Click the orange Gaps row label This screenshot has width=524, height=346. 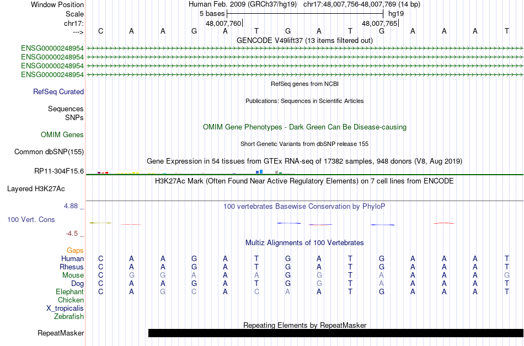point(75,251)
